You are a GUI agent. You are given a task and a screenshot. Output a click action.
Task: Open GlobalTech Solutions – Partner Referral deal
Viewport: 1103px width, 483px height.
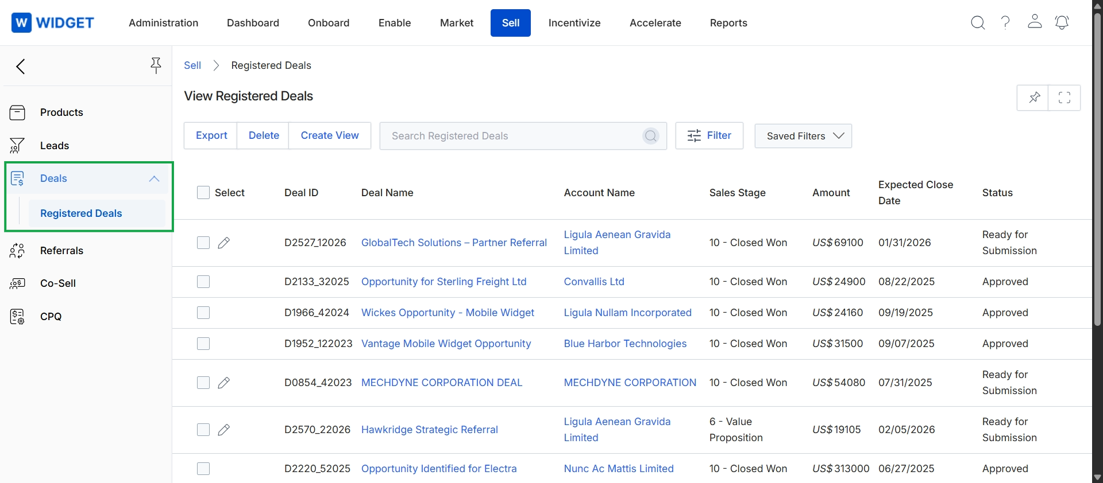(454, 243)
